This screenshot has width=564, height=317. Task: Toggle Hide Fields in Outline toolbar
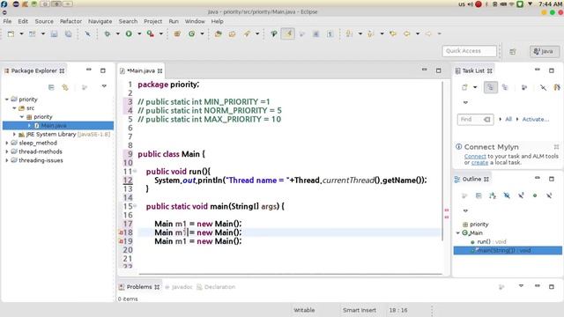507,195
